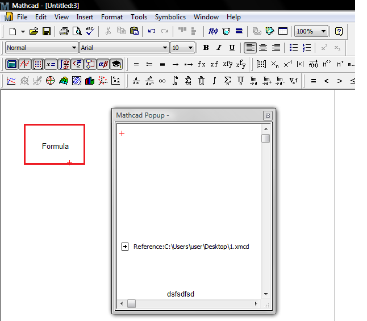Click popup scroll down arrow
Image resolution: width=367 pixels, height=321 pixels.
click(x=266, y=294)
